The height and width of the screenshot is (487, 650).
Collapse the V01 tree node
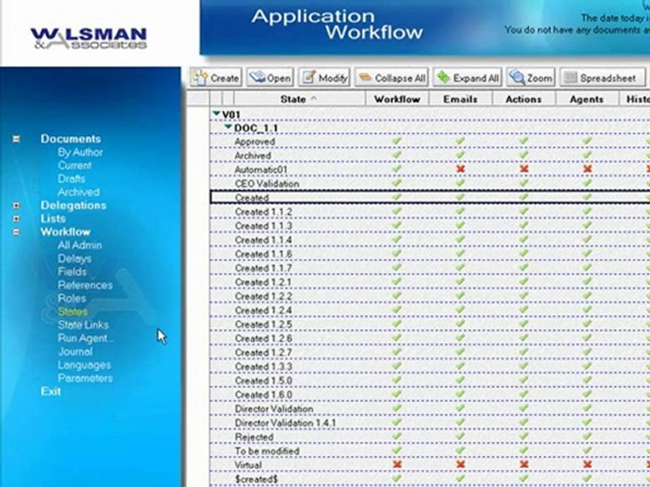point(216,113)
